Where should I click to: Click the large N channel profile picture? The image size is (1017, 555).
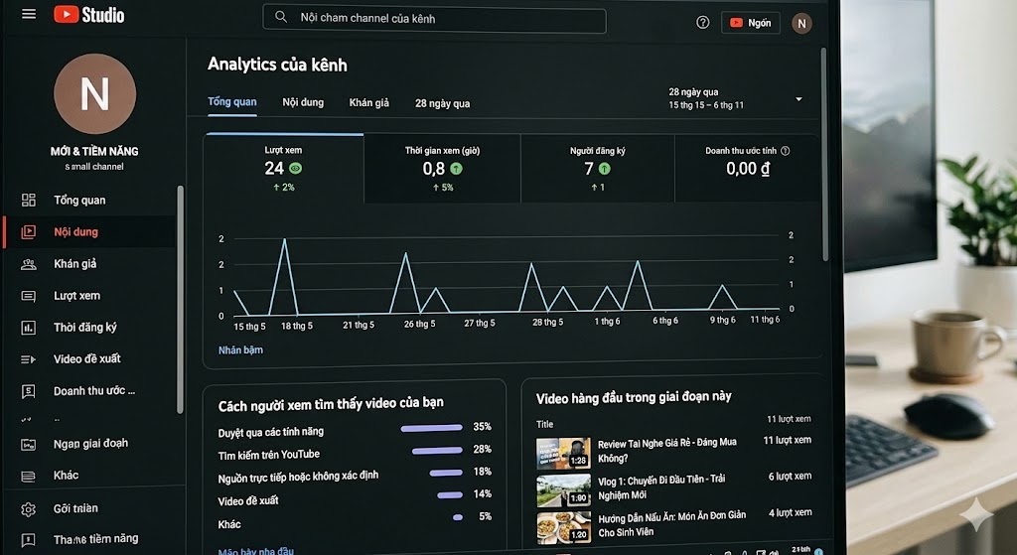pyautogui.click(x=94, y=94)
